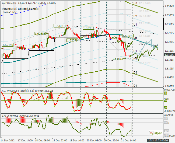Click the stochastic 50 level marker

point(165,100)
